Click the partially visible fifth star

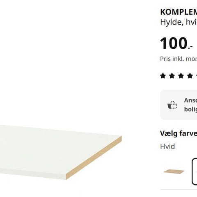197,76
